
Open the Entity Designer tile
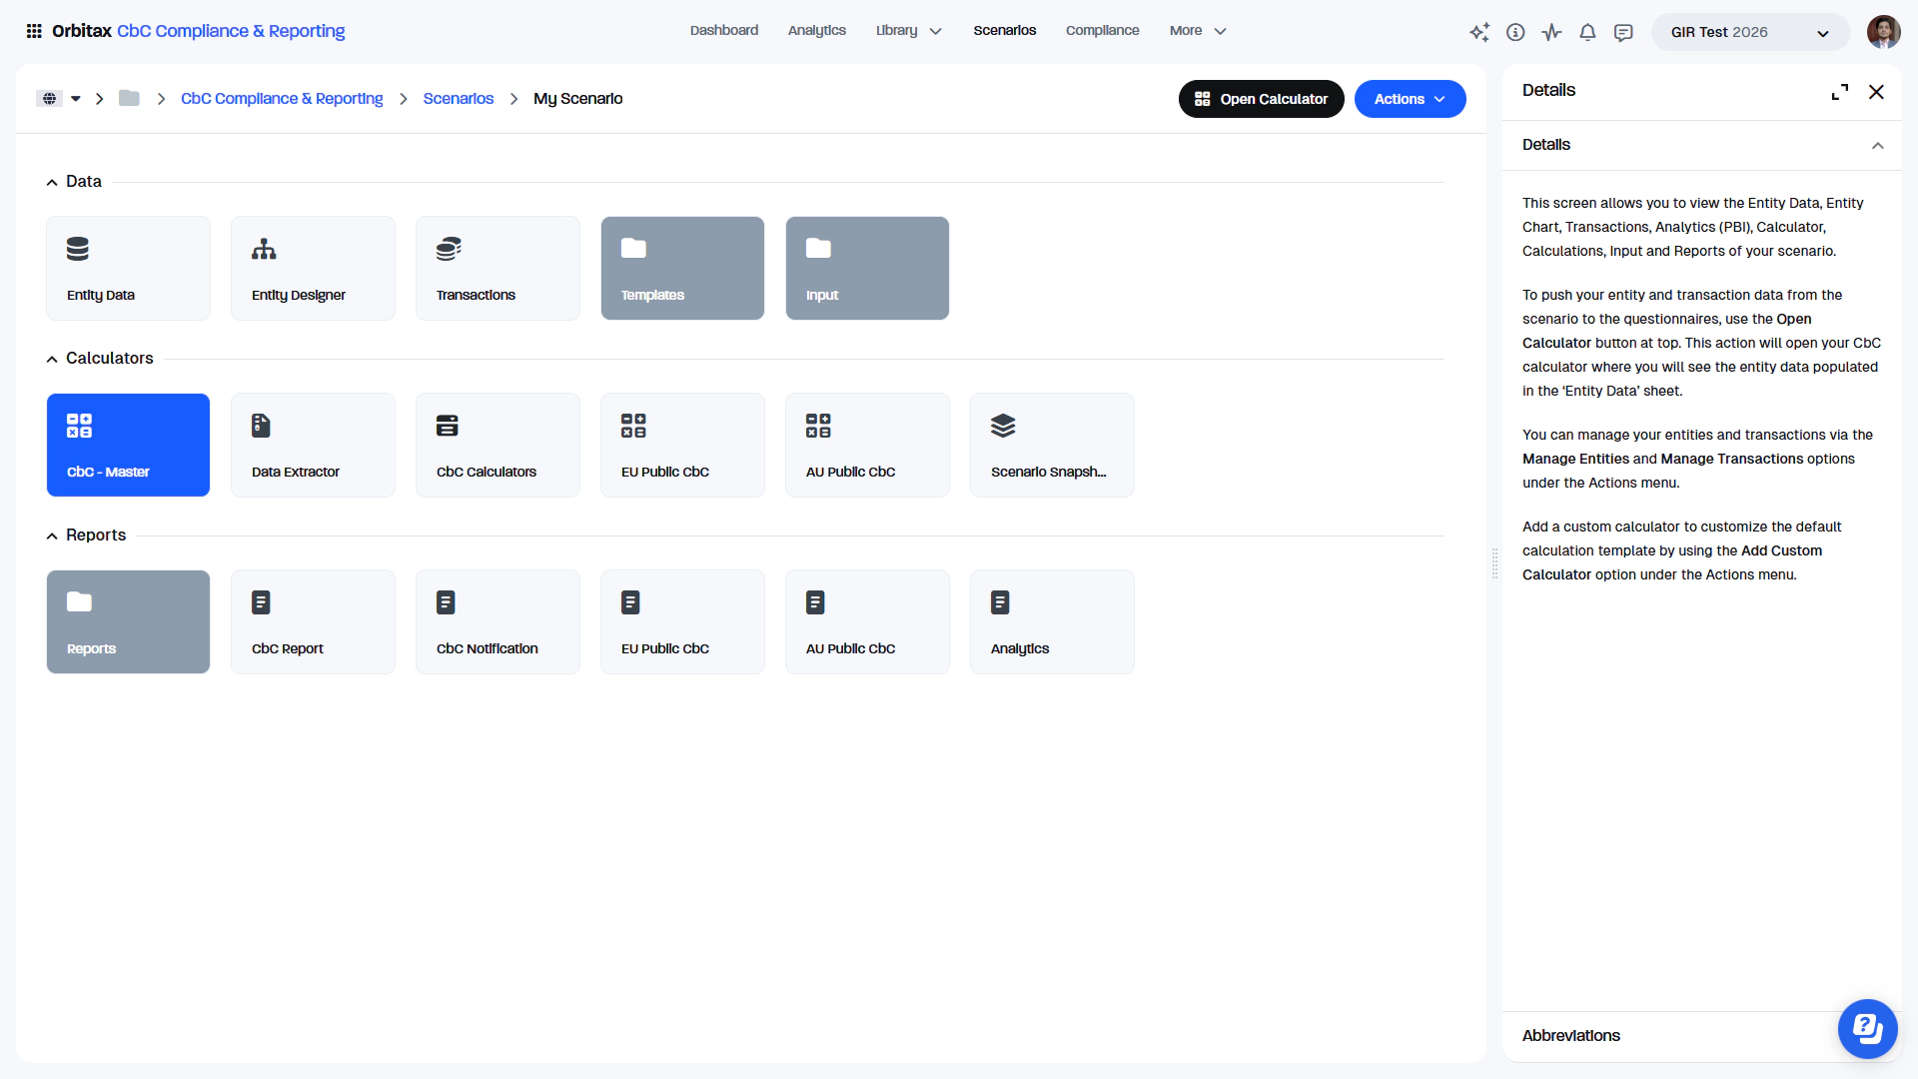(313, 268)
